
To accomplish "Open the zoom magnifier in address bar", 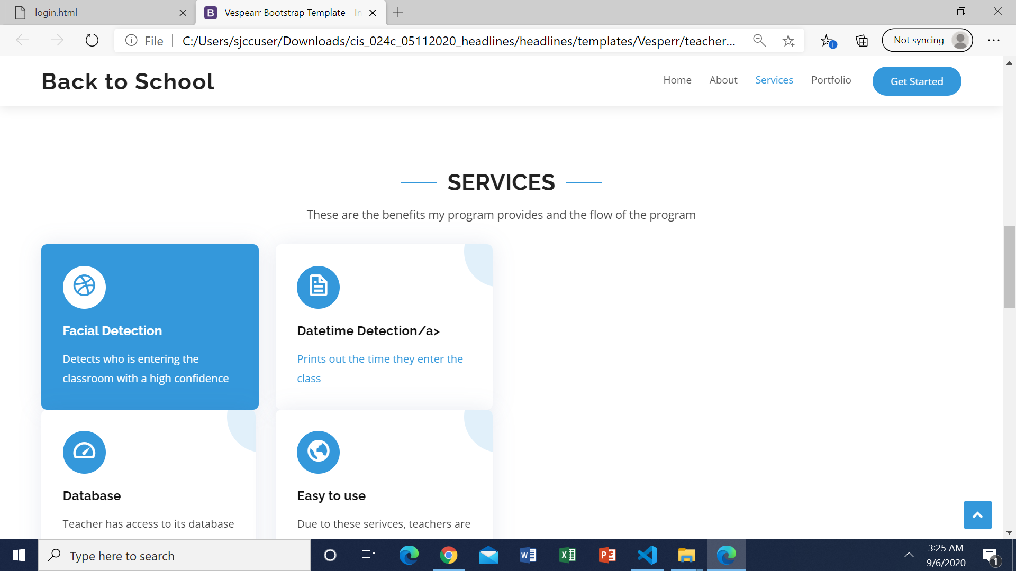I will coord(759,41).
